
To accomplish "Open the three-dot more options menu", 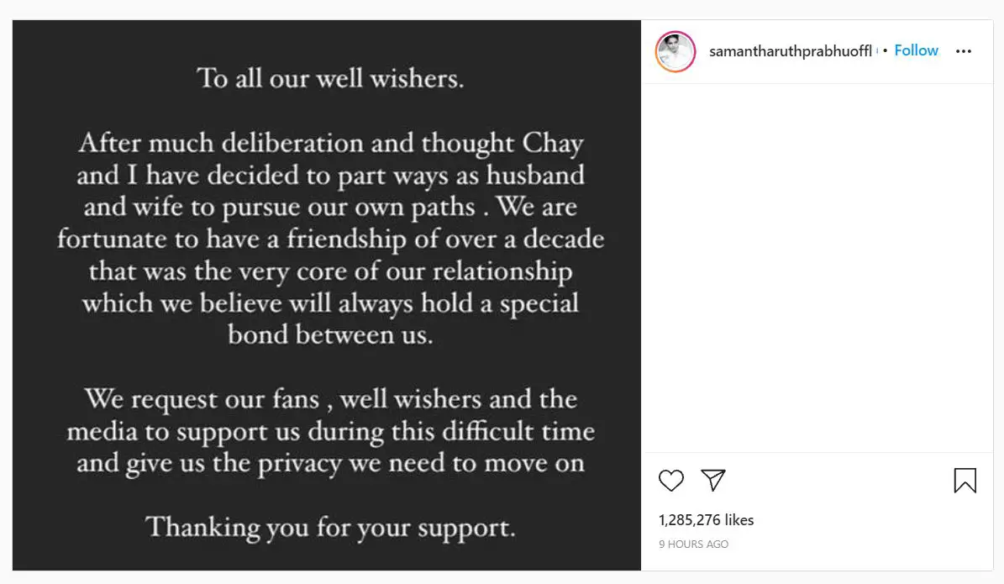I will [963, 51].
